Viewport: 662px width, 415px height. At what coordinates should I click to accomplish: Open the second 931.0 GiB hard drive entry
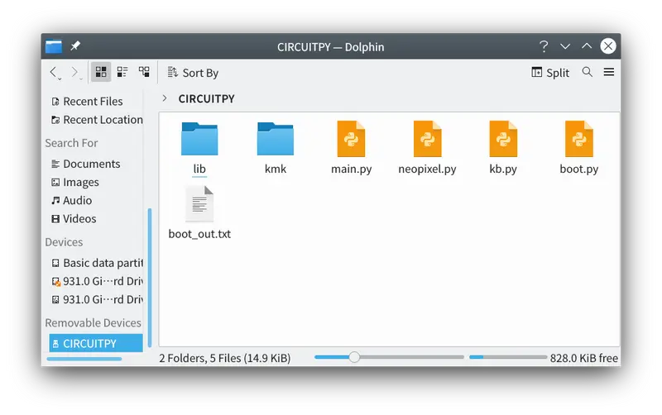click(x=97, y=299)
